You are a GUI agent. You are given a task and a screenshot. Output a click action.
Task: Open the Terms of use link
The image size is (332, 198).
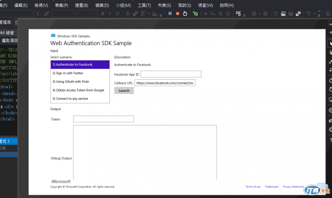(253, 186)
